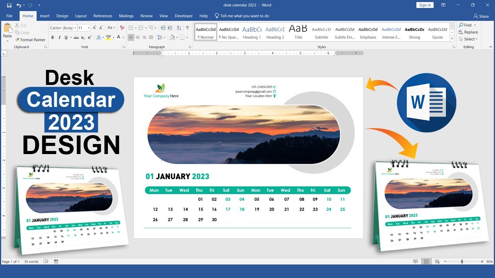Click the zoom in plus button
The height and width of the screenshot is (278, 495).
[482, 261]
